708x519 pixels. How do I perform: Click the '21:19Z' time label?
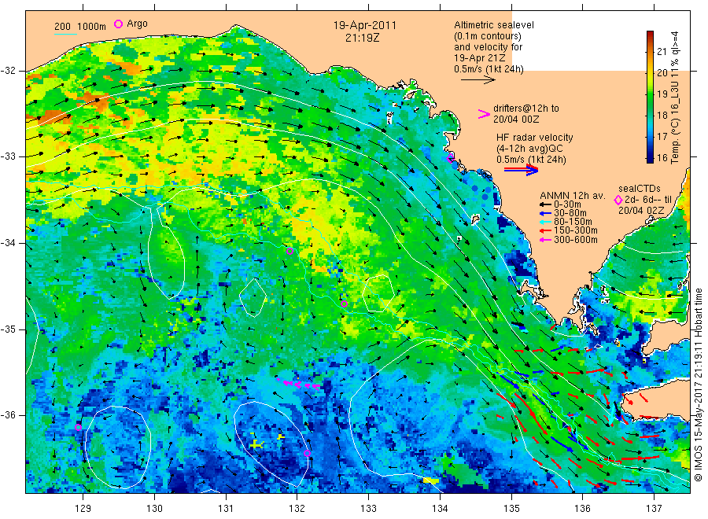363,38
